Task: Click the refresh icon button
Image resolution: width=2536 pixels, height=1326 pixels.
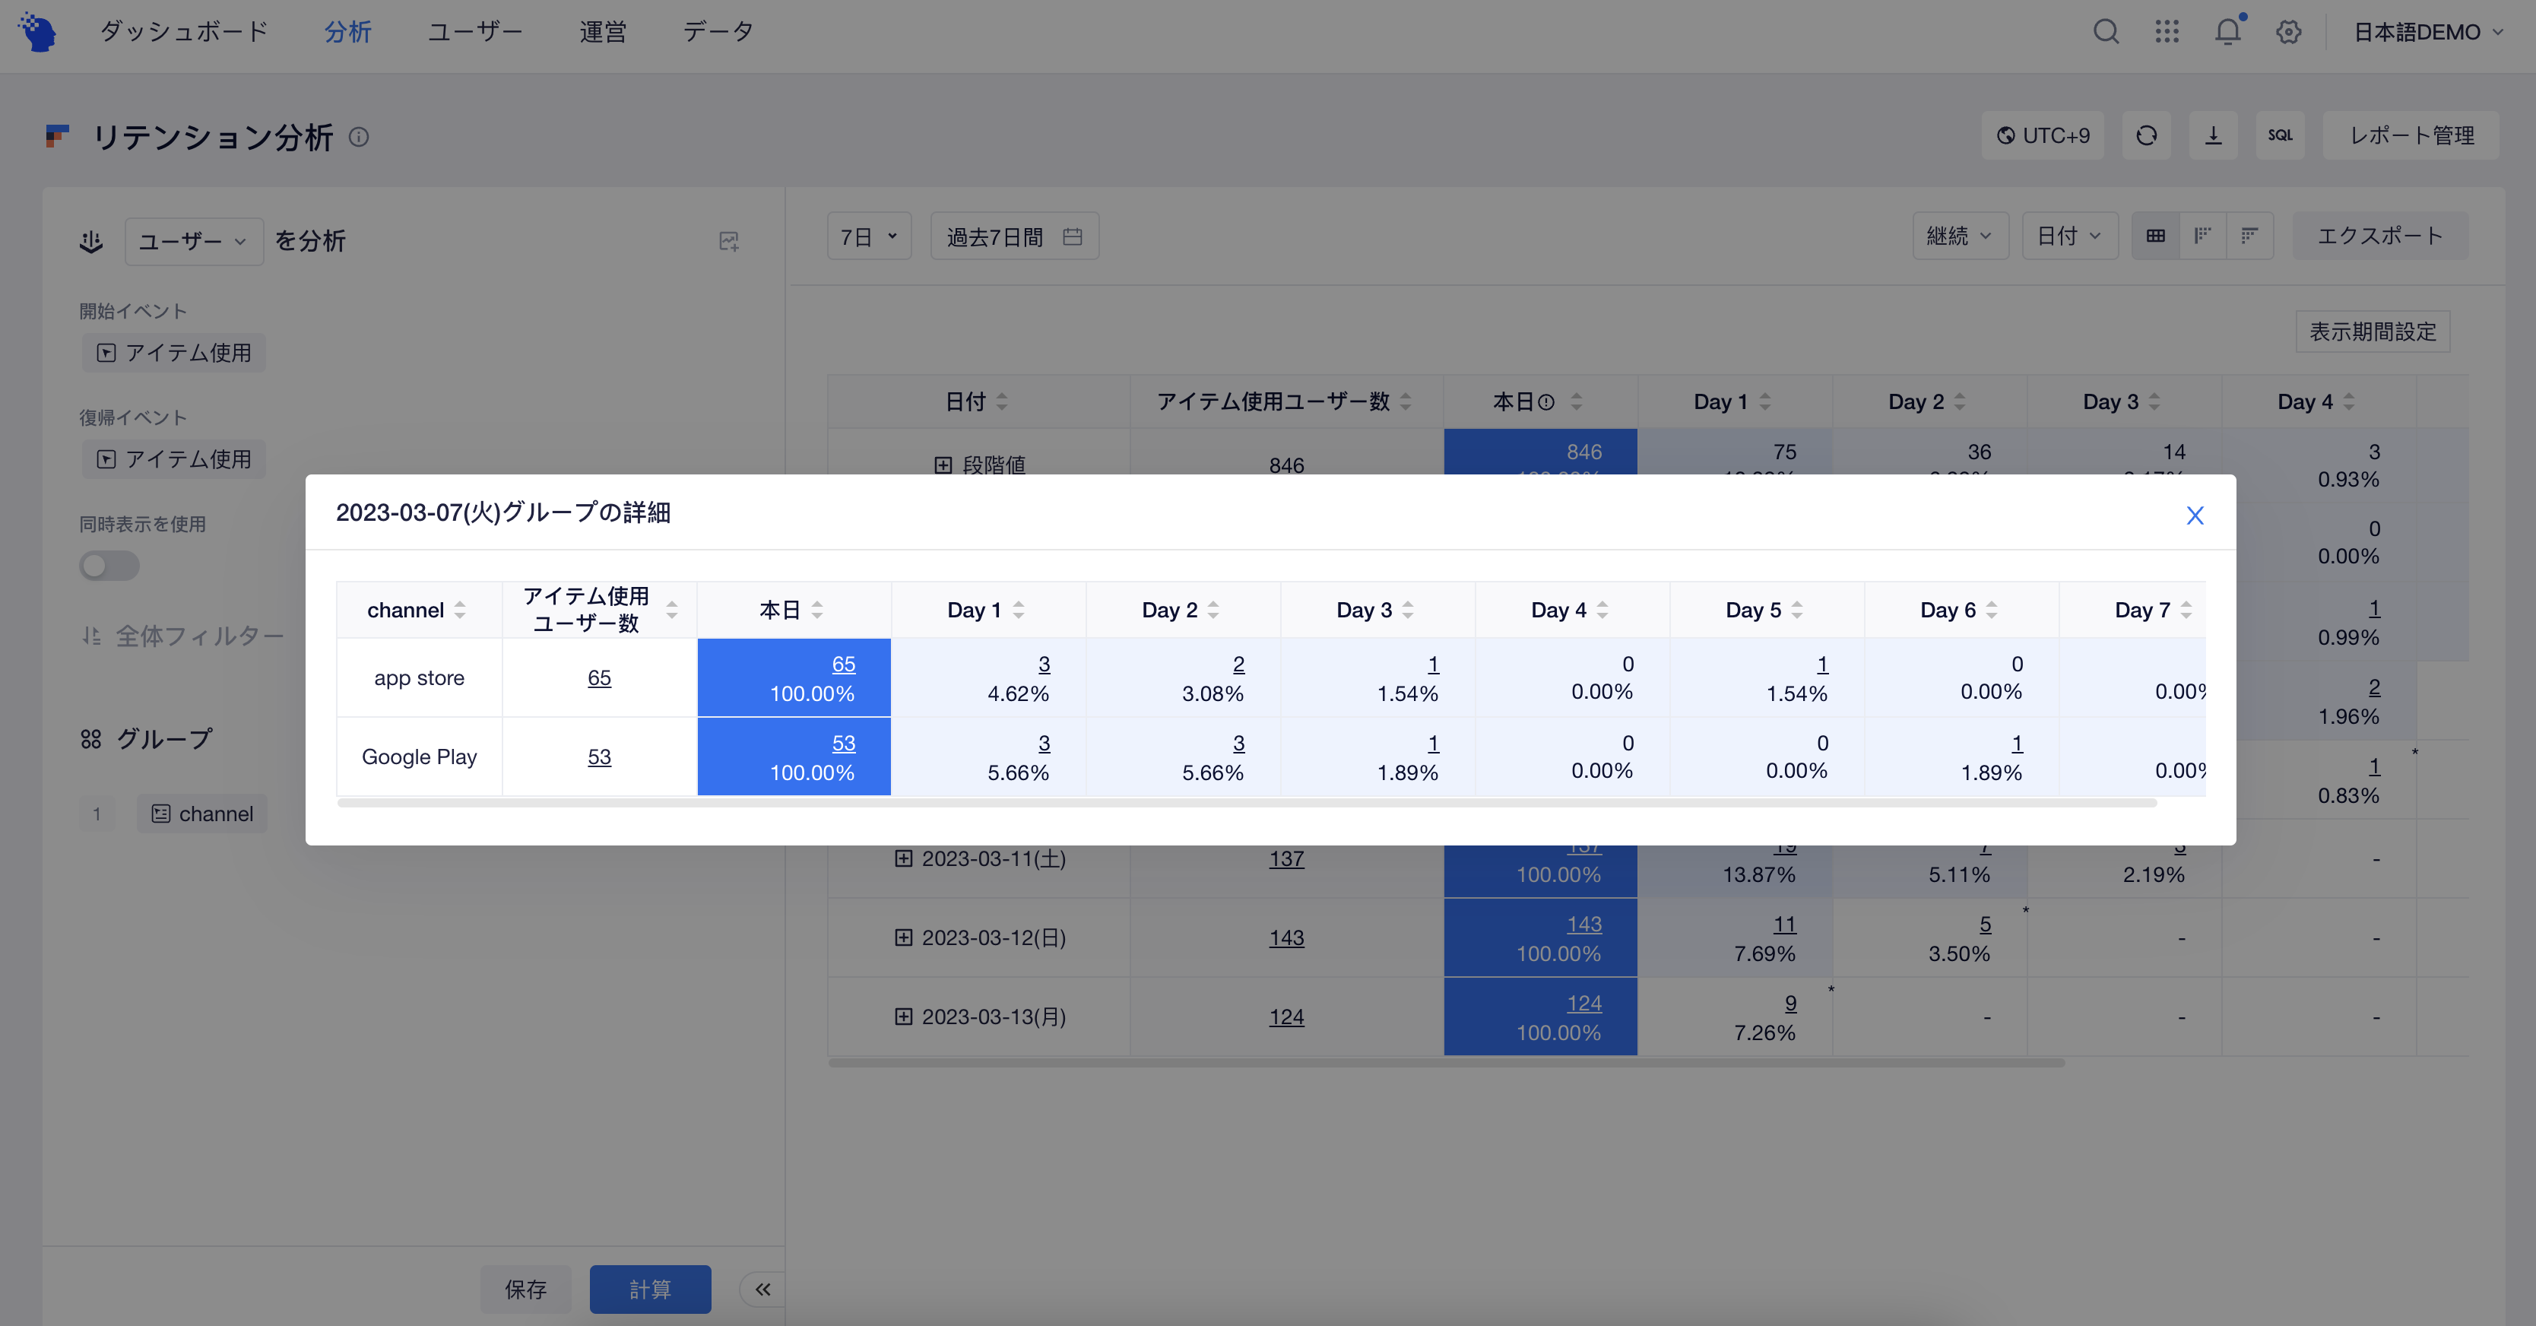Action: coord(2146,136)
